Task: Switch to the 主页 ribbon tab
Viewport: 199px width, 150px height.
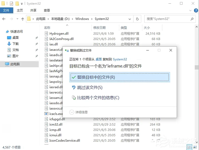Action: pyautogui.click(x=20, y=10)
